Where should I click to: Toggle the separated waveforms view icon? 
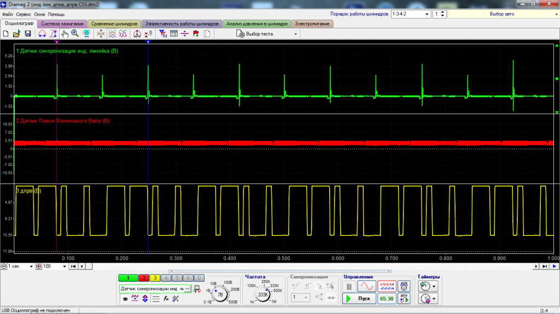point(112,34)
